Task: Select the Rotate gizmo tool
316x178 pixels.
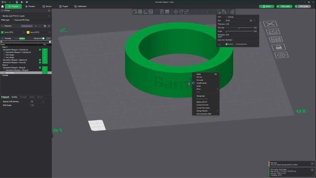Action: coord(181,12)
